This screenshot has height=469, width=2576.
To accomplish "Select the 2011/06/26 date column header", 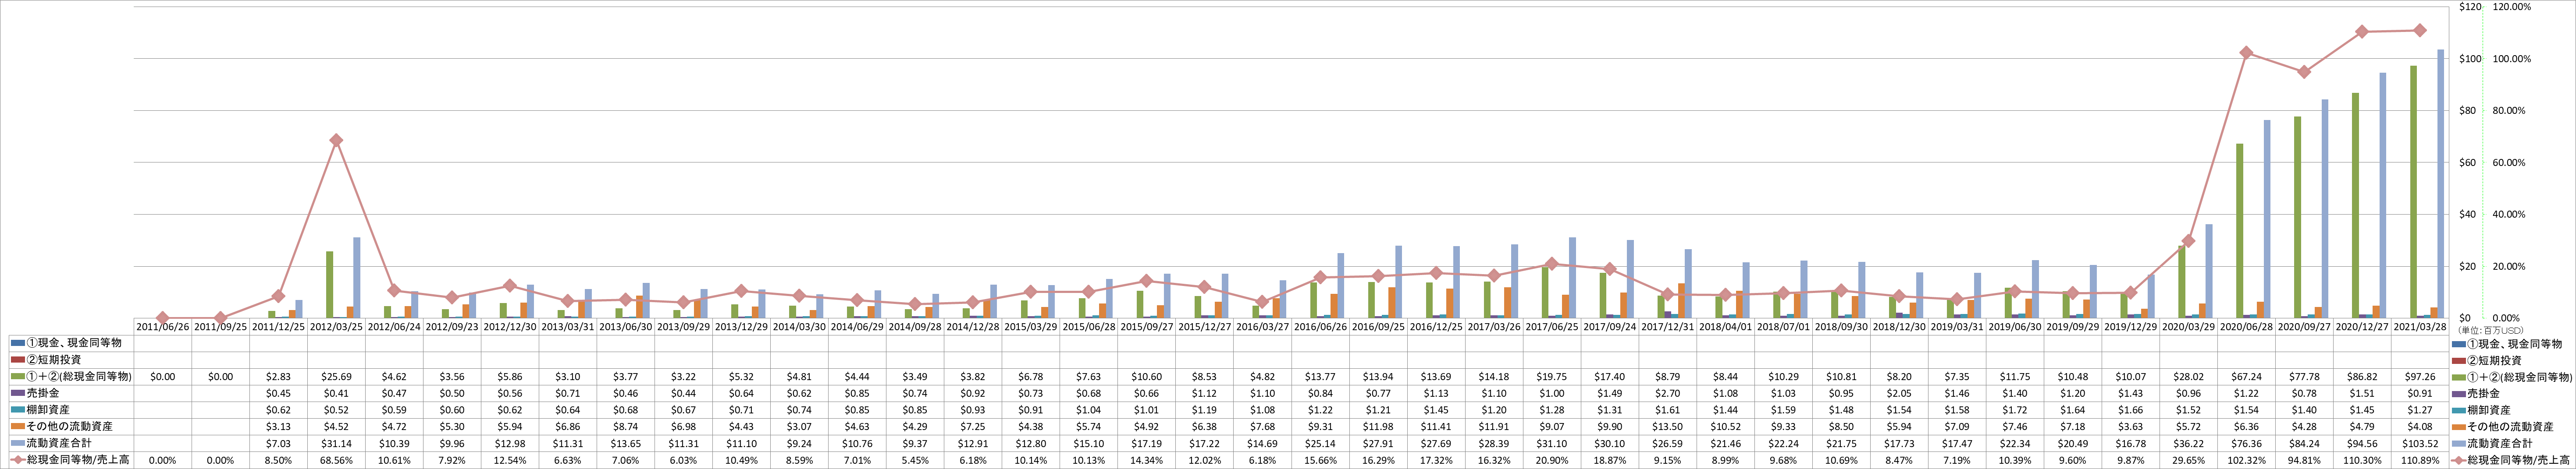I will coord(163,327).
